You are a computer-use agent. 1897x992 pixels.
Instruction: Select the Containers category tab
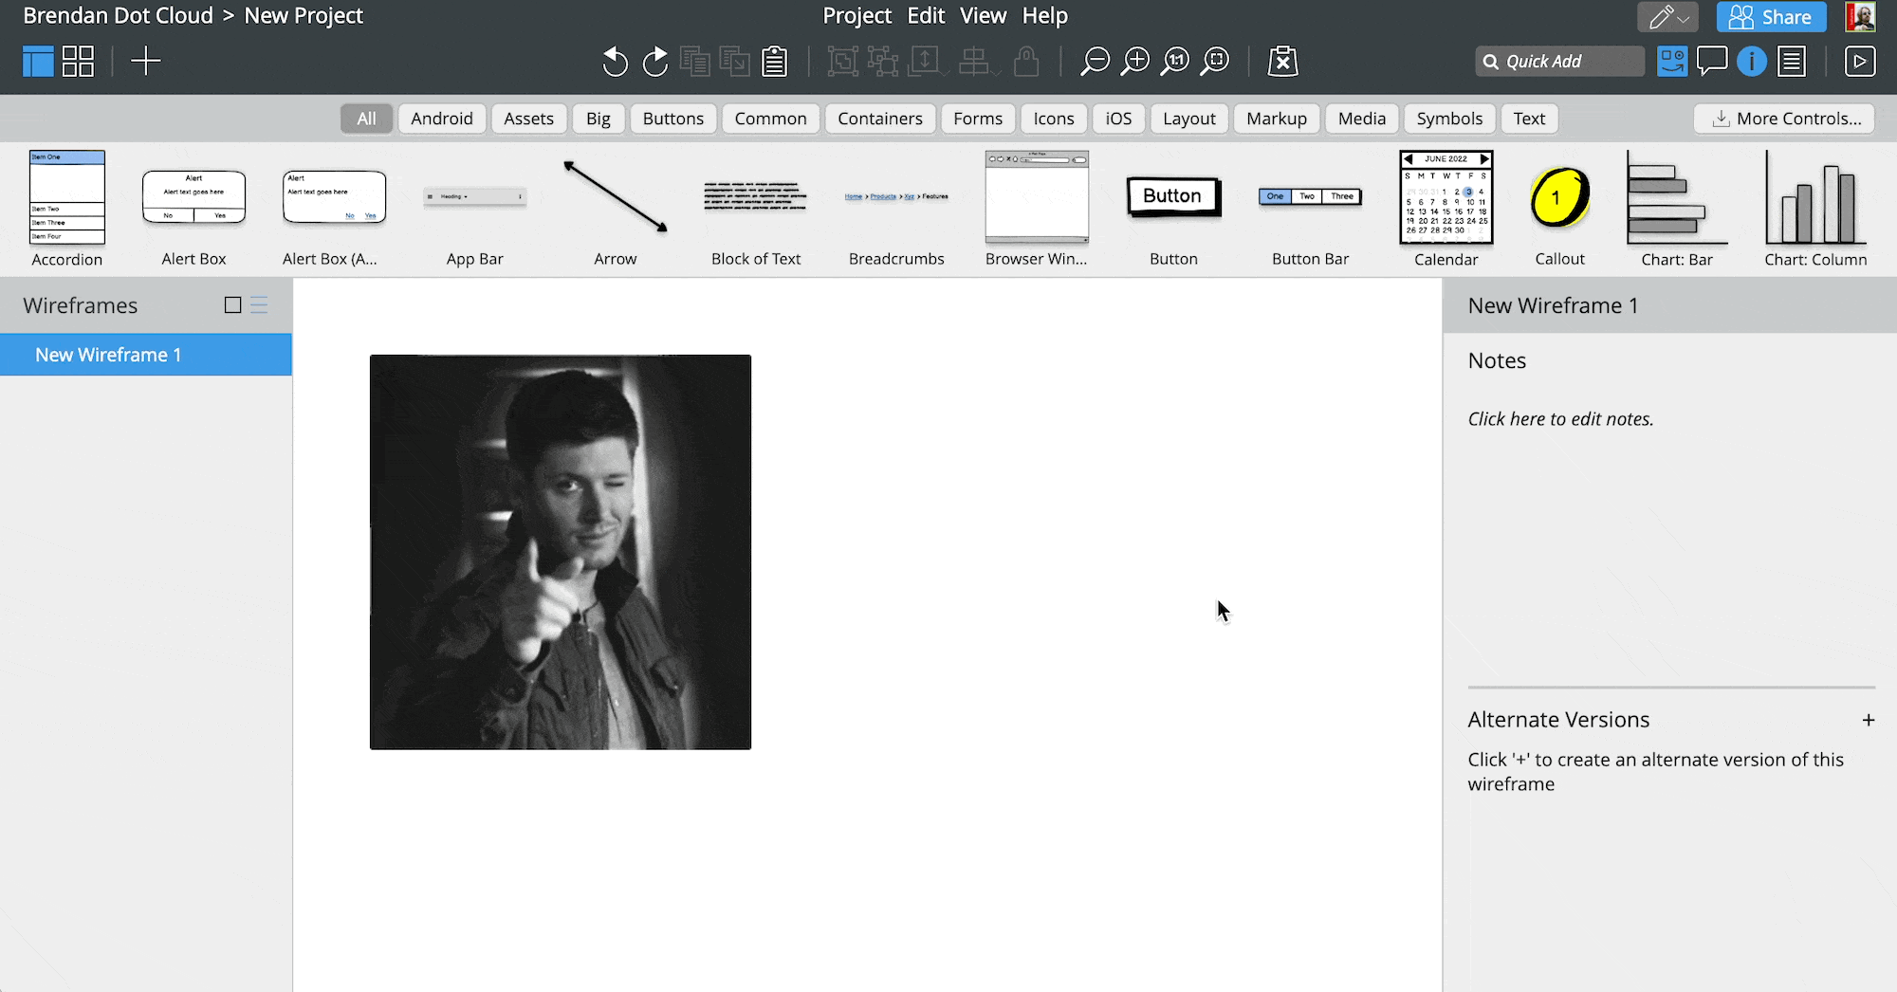pyautogui.click(x=879, y=119)
